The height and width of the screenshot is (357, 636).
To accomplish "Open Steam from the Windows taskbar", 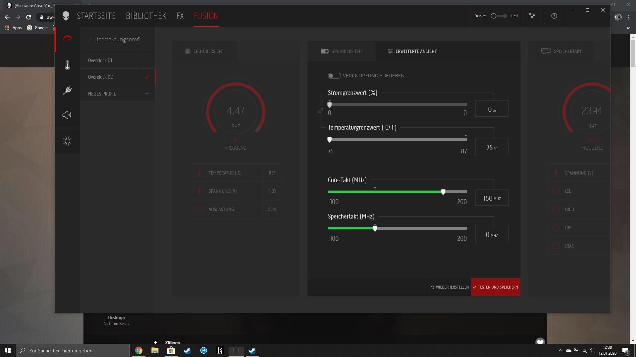I will click(x=187, y=350).
